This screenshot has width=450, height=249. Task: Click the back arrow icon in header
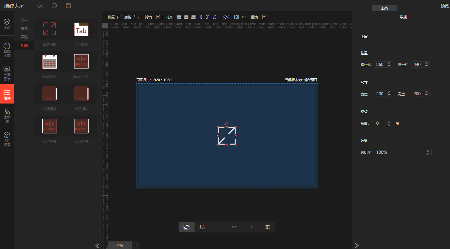tap(40, 6)
